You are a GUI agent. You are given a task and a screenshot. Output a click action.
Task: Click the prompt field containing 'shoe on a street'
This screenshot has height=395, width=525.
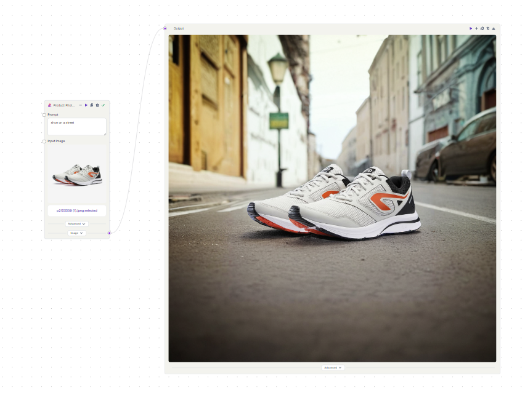pos(76,127)
